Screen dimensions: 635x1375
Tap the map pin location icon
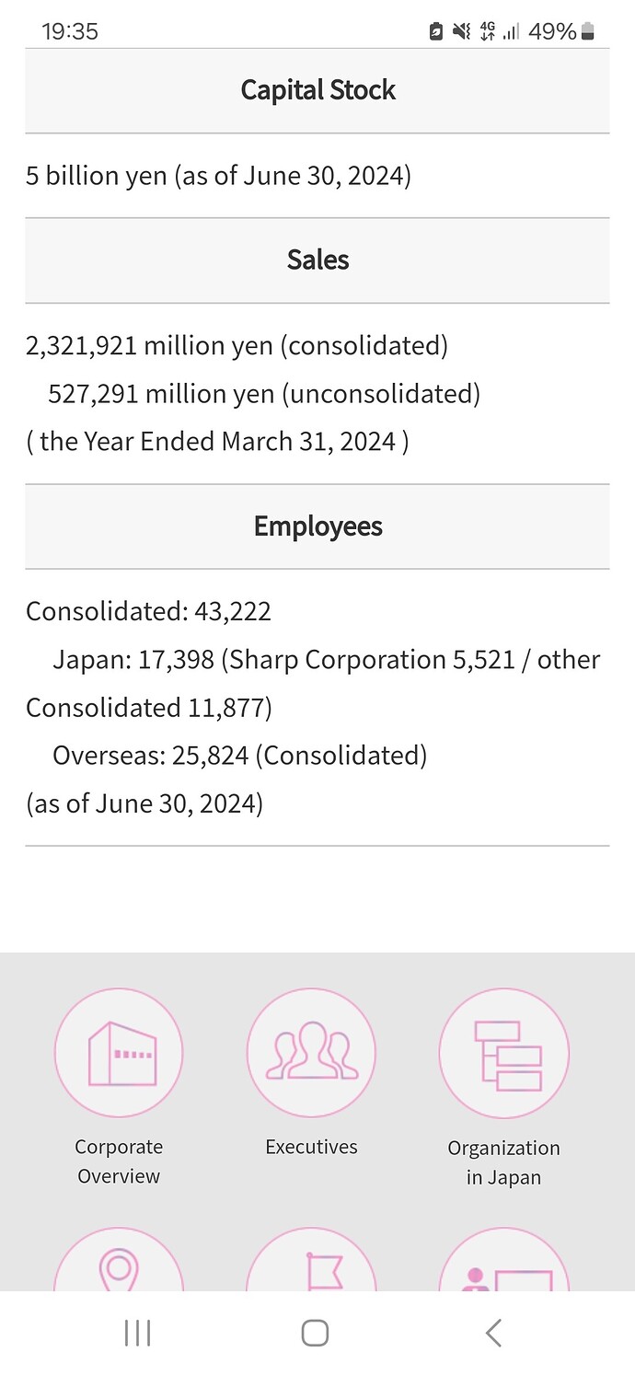click(x=119, y=1260)
